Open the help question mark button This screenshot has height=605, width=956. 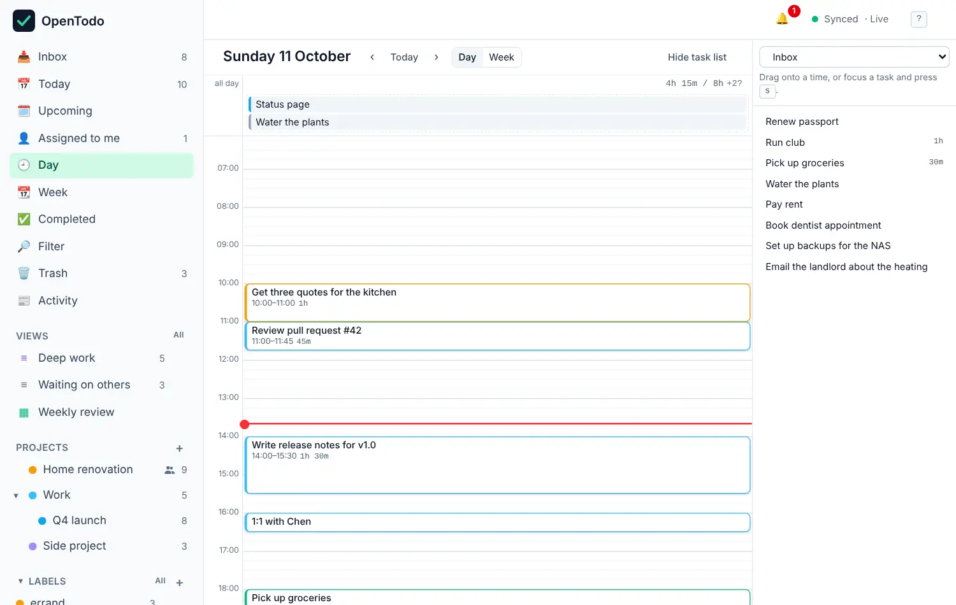coord(918,19)
